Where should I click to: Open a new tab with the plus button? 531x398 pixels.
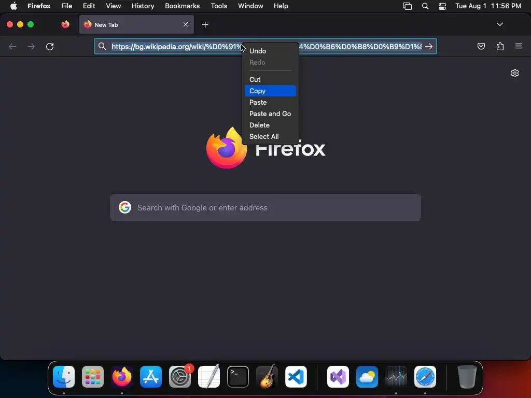pos(205,25)
